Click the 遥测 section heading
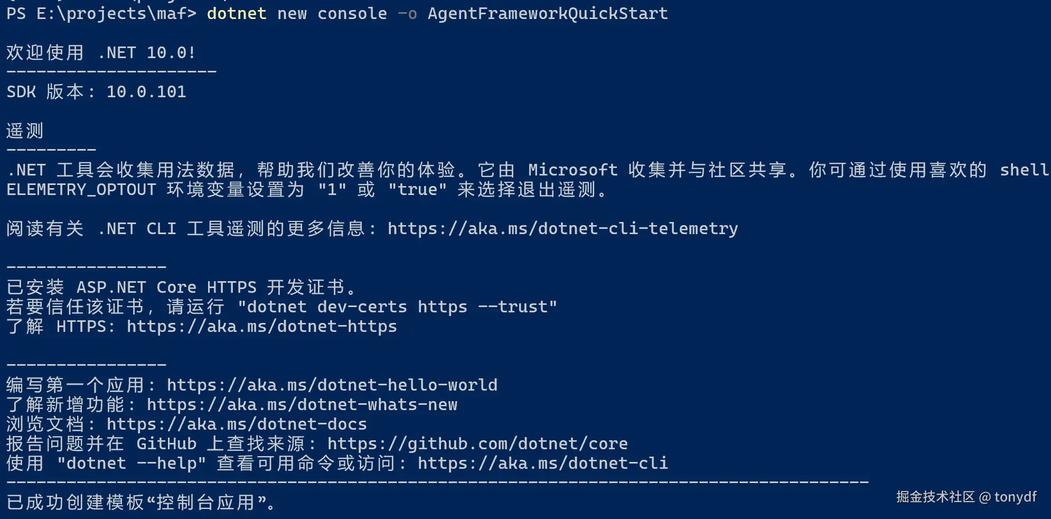Viewport: 1051px width, 519px height. tap(25, 131)
